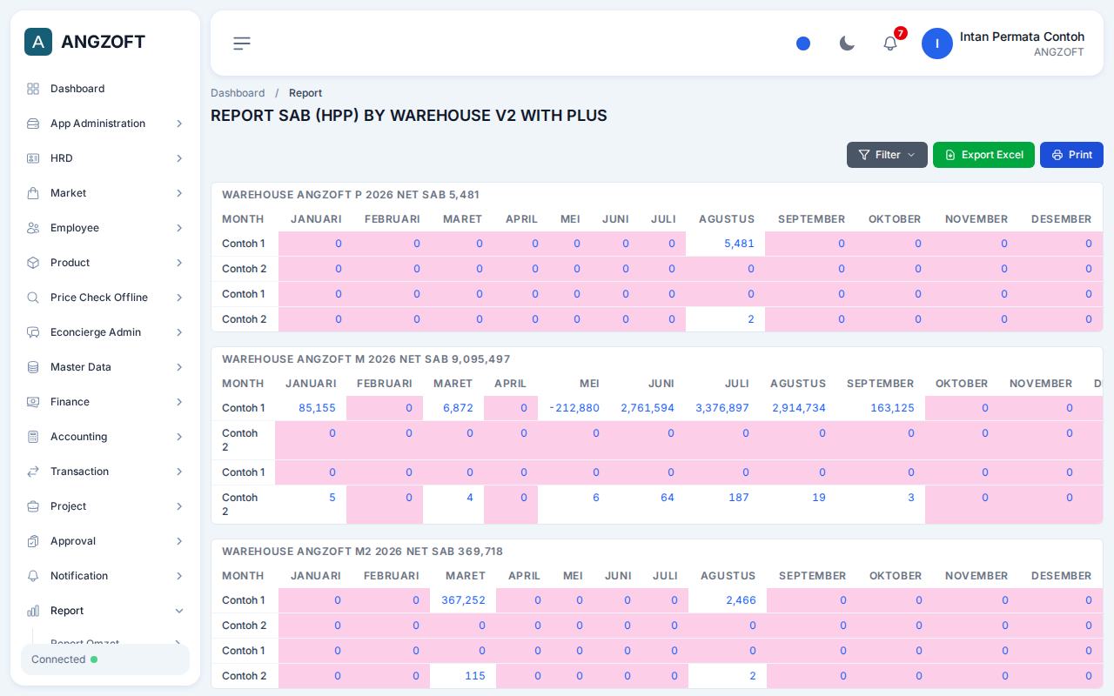This screenshot has height=696, width=1114.
Task: Click the Product box icon
Action: pos(33,263)
